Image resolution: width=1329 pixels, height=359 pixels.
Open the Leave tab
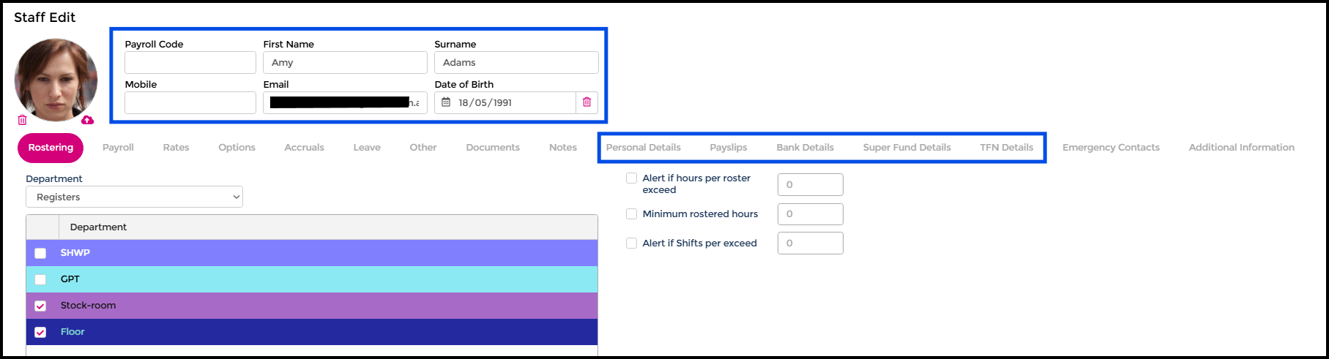click(367, 148)
